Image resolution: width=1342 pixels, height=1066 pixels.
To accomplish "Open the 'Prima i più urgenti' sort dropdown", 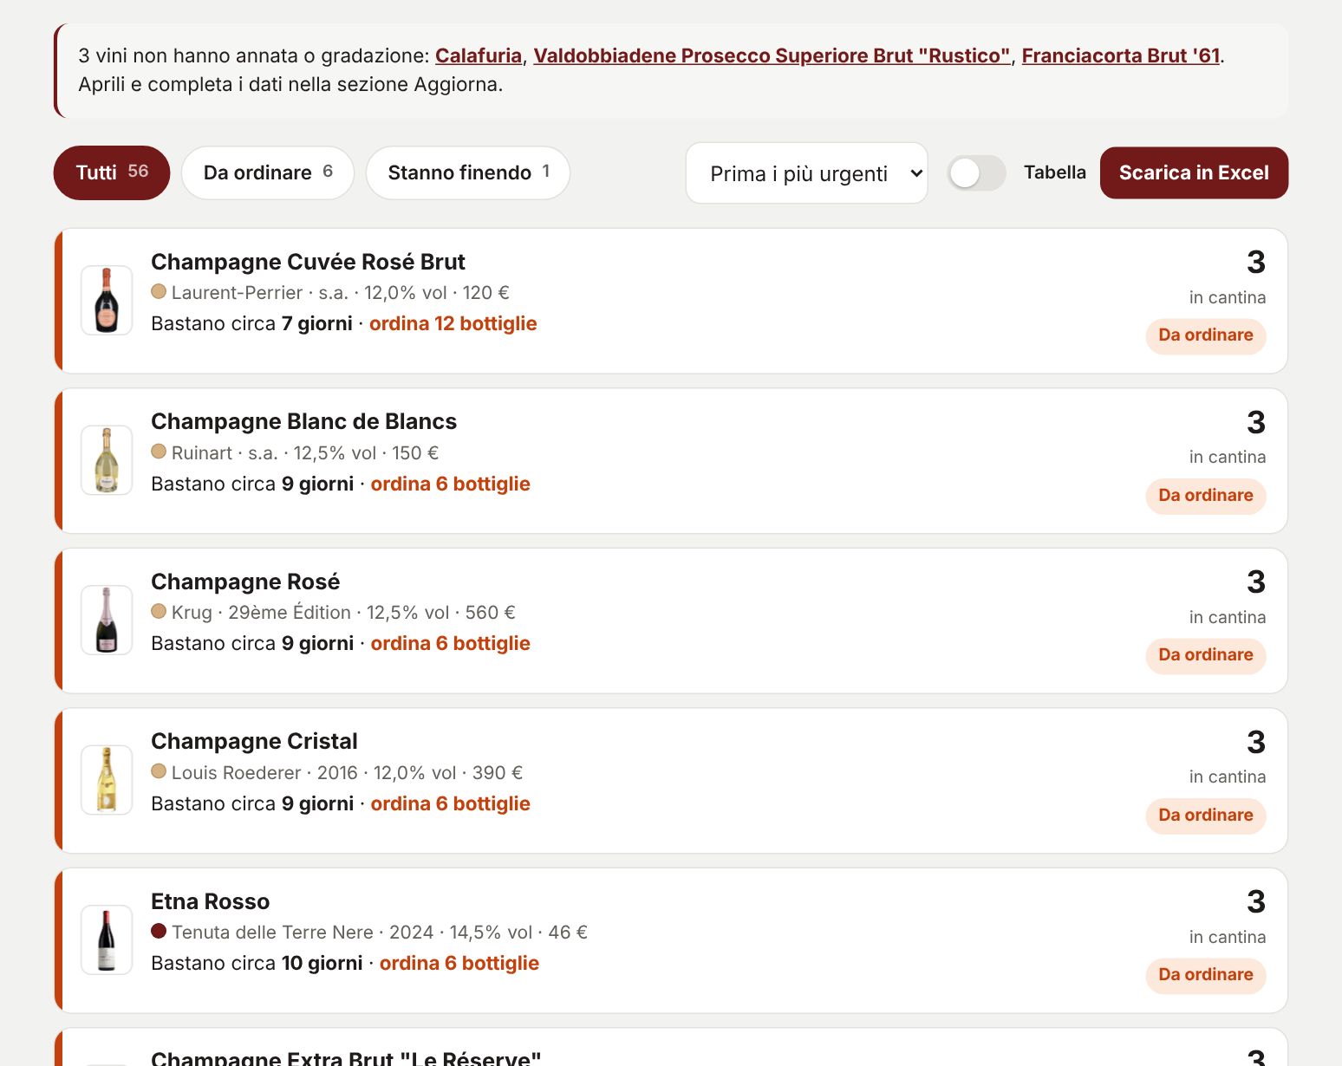I will click(x=806, y=173).
